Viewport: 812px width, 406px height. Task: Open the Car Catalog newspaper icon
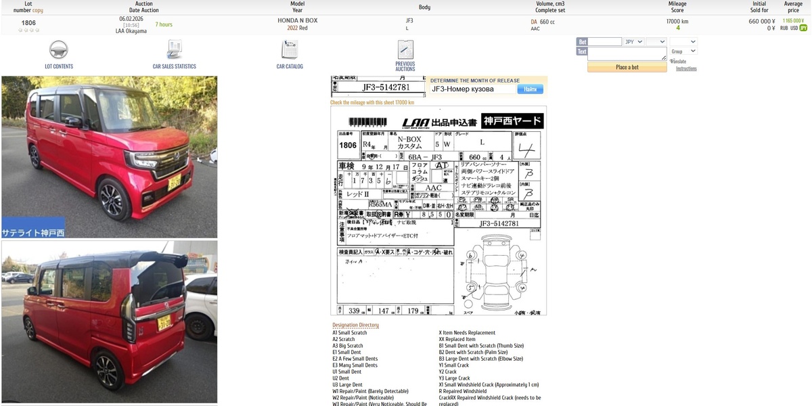290,50
